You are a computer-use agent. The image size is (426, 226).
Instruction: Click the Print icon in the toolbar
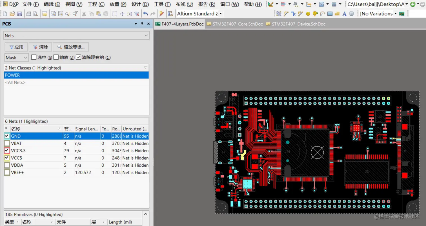28,14
